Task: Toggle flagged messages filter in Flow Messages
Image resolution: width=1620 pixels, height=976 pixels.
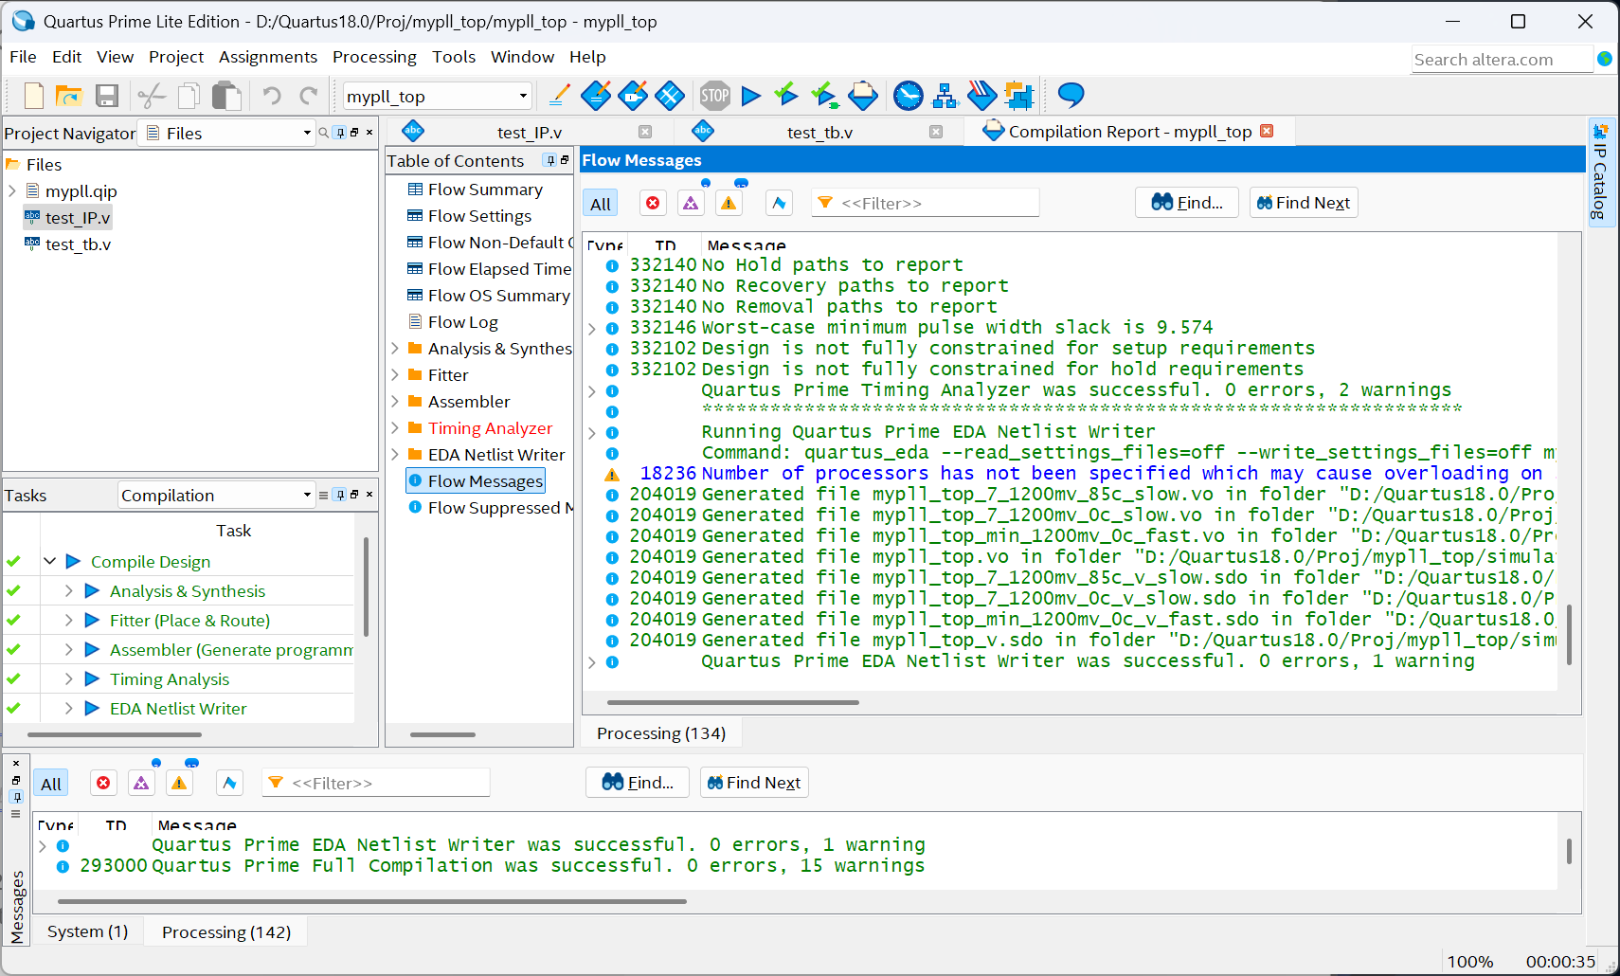Action: point(779,203)
